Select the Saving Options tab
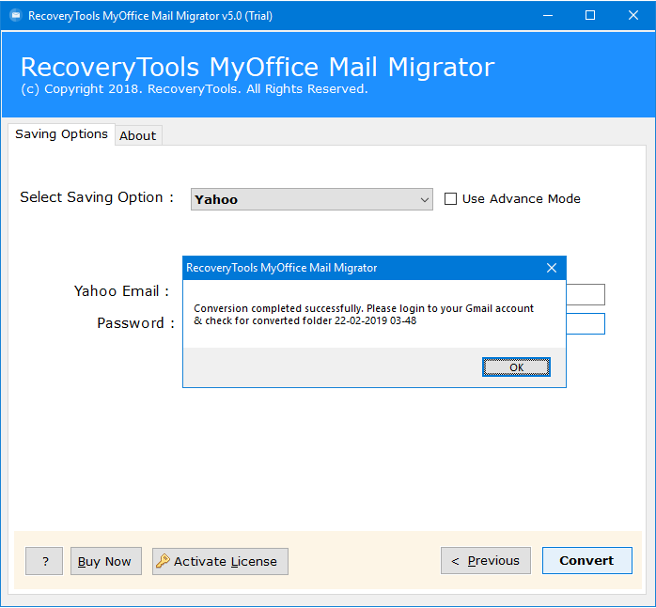 coord(61,134)
